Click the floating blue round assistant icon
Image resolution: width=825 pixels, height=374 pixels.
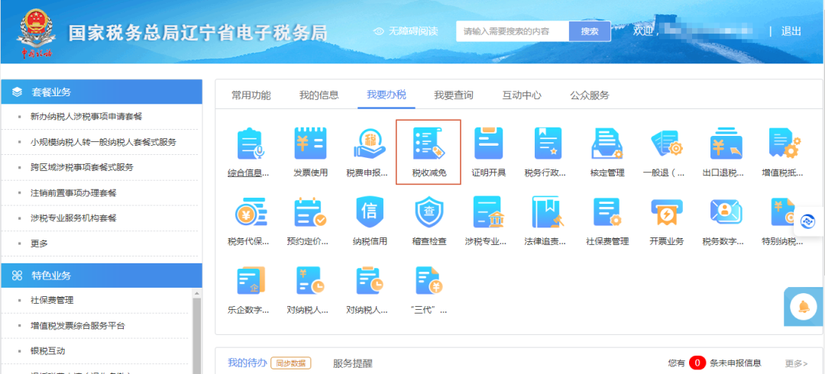807,221
